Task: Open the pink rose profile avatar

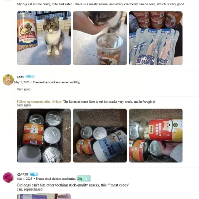Action: pos(8,177)
